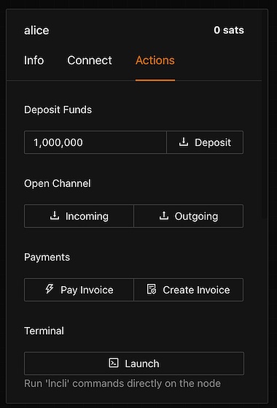This screenshot has width=277, height=408.
Task: Click the alice node name heading
Action: (x=36, y=31)
